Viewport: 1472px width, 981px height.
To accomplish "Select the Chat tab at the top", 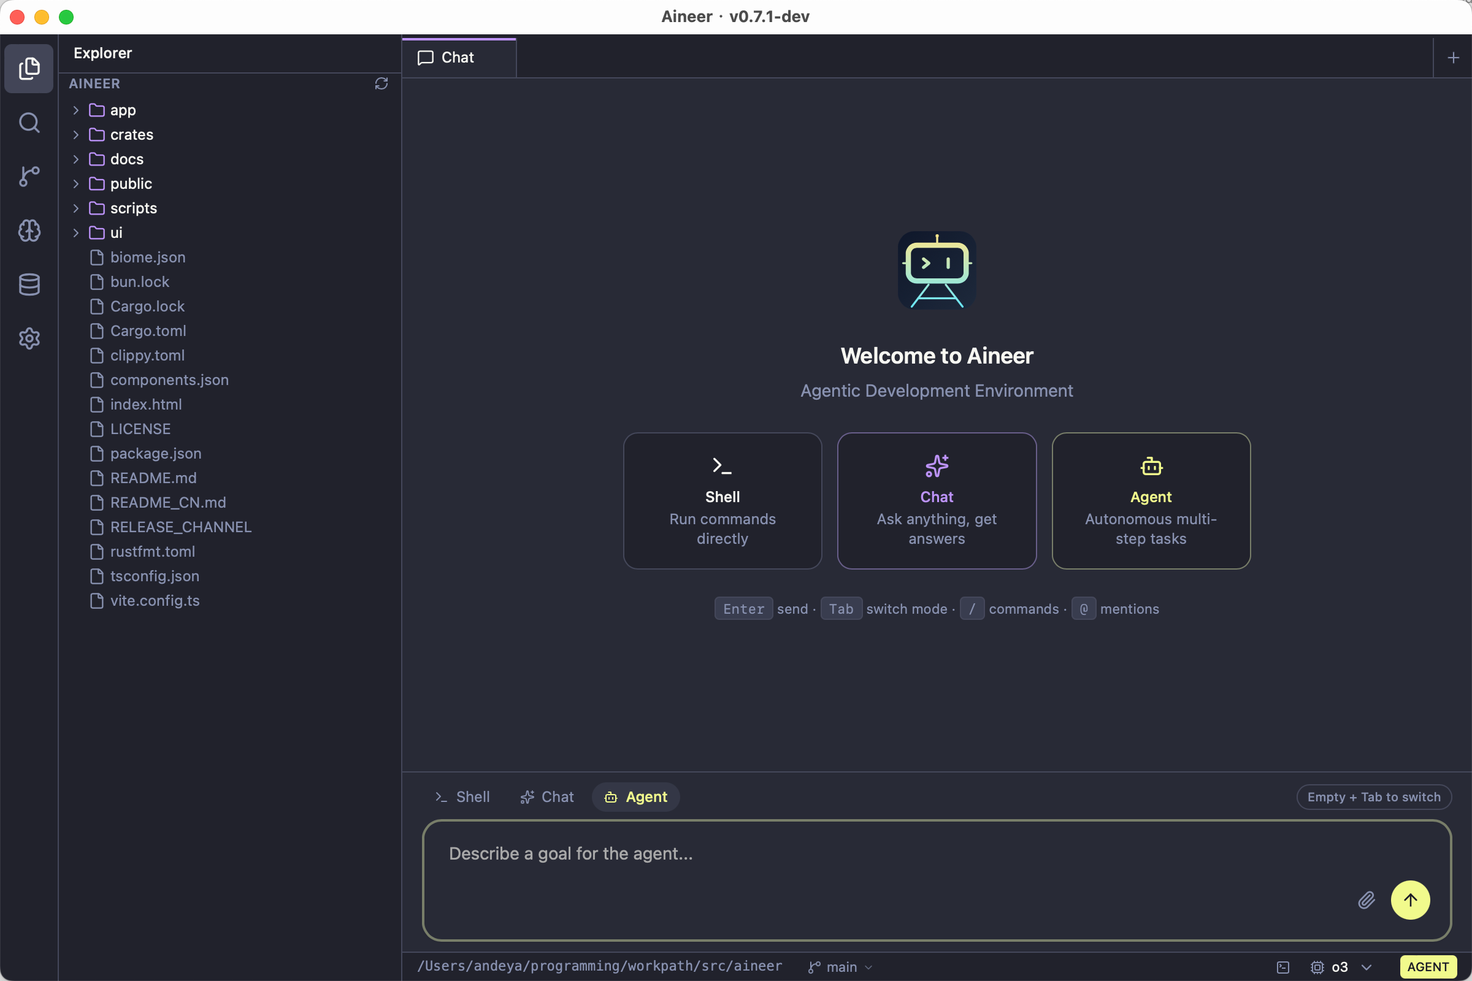I will [x=459, y=57].
